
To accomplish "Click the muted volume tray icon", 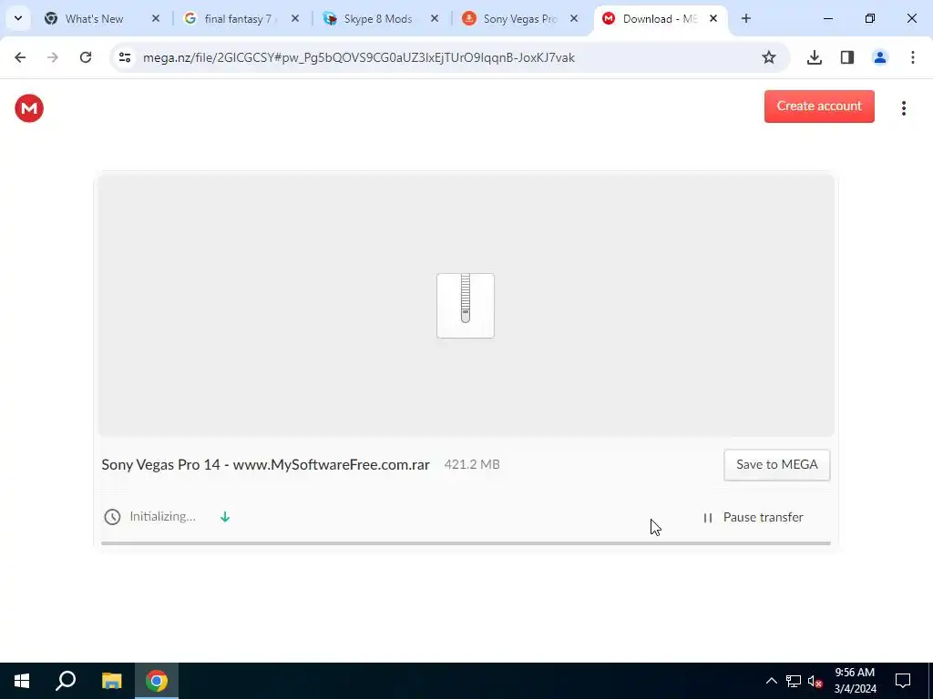I will [815, 681].
